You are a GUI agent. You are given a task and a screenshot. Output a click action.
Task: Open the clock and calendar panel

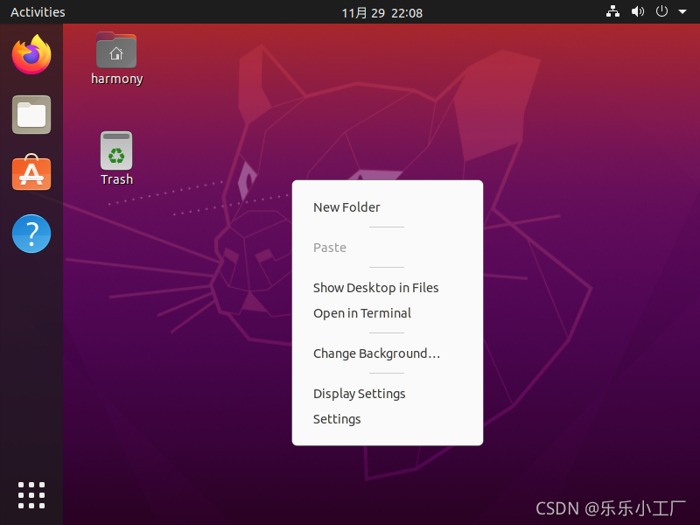coord(381,13)
